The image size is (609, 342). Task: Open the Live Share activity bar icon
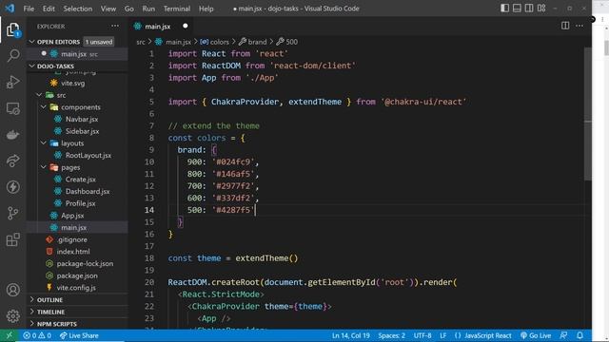(x=12, y=161)
